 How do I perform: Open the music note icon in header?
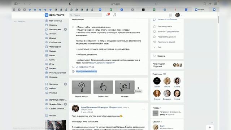pos(114,15)
